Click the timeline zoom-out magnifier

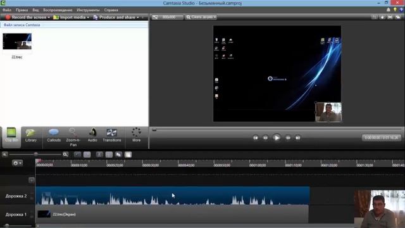tap(4, 155)
